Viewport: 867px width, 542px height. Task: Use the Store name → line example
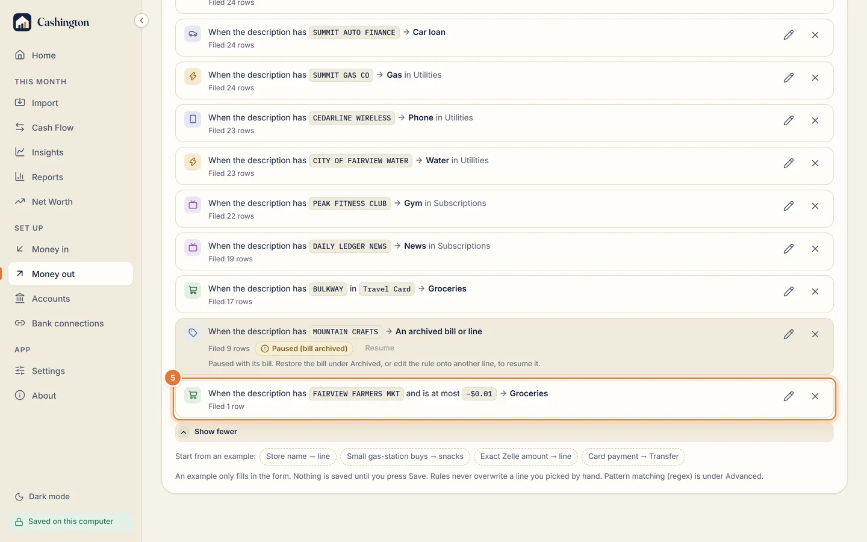(298, 456)
